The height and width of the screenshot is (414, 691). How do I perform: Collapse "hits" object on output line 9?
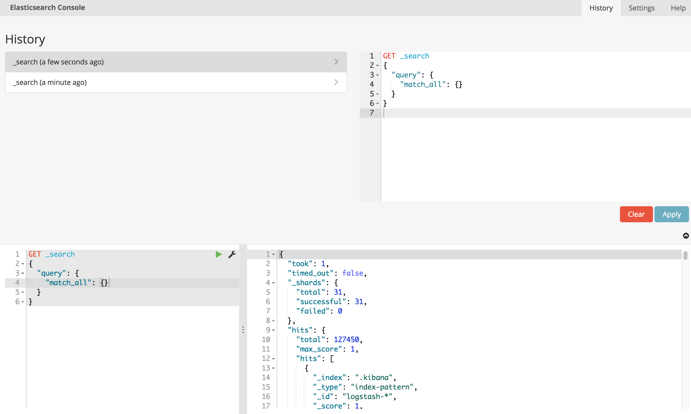pyautogui.click(x=273, y=330)
